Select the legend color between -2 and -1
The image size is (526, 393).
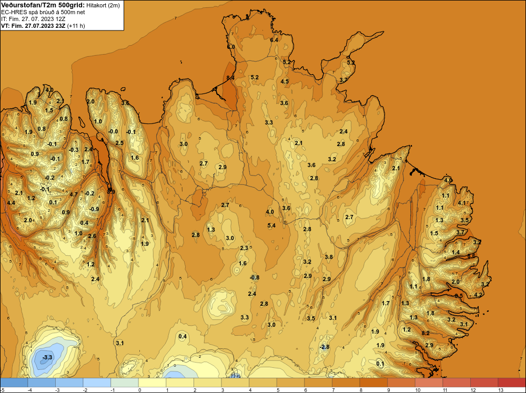coord(97,382)
